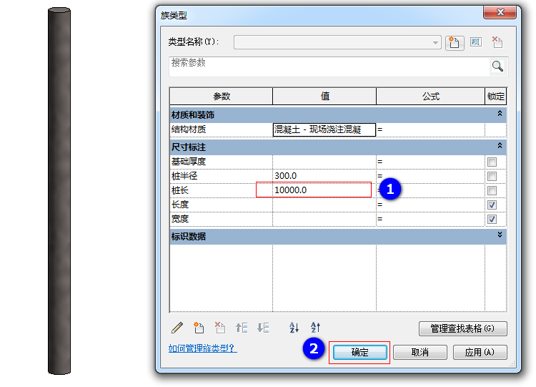This screenshot has width=536, height=387.
Task: Click the 桩长 formula cell
Action: [x=431, y=190]
